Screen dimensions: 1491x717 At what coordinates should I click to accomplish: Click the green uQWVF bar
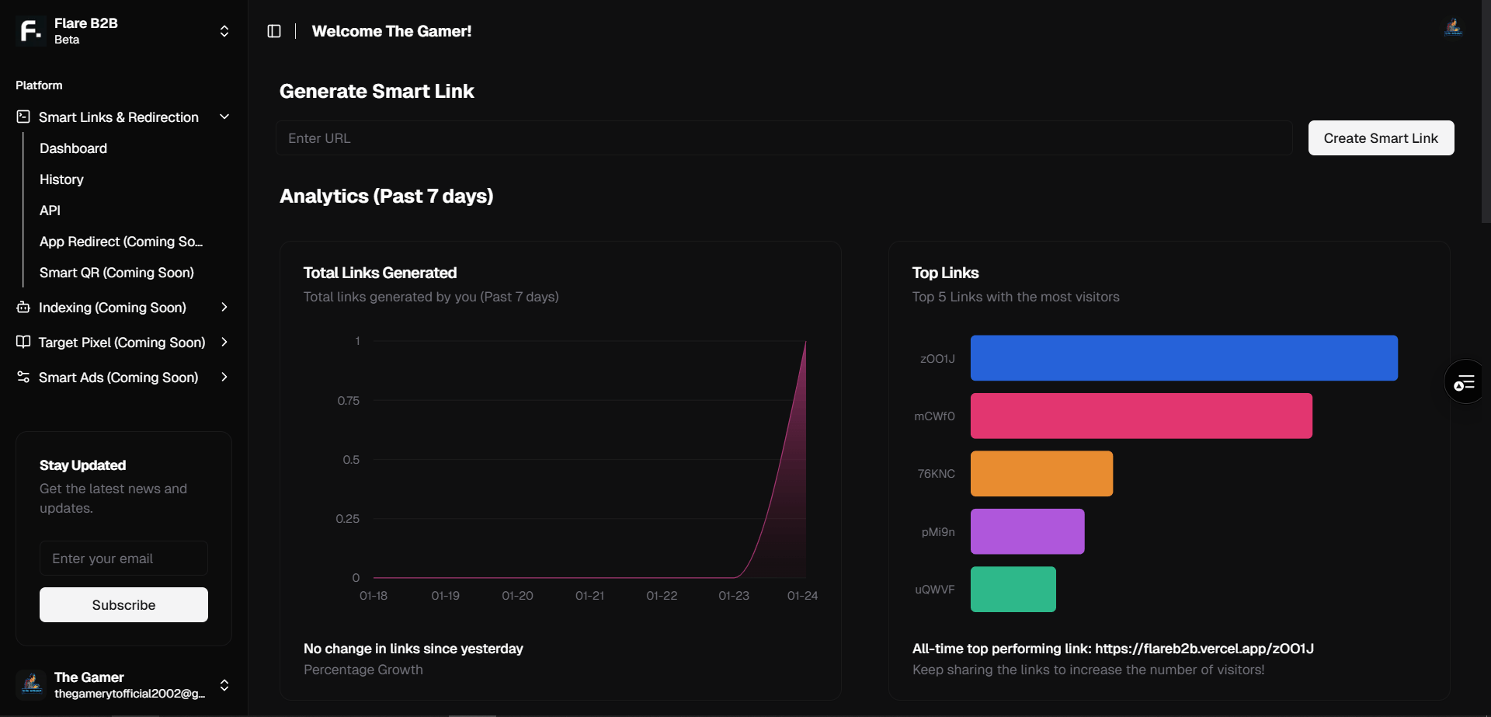coord(1013,589)
